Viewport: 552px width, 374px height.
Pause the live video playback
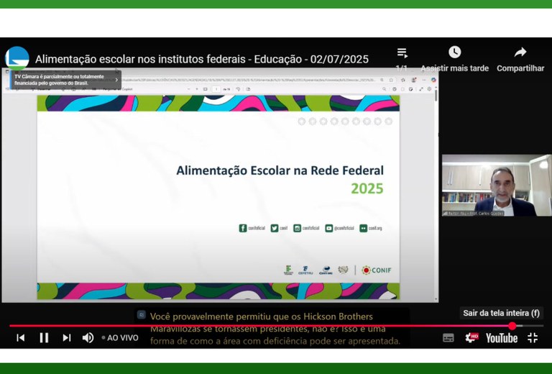[44, 337]
